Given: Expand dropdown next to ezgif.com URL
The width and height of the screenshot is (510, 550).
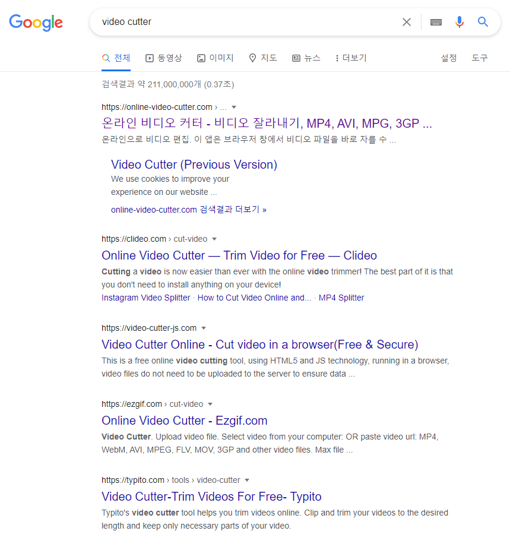Looking at the screenshot, I should pyautogui.click(x=210, y=404).
